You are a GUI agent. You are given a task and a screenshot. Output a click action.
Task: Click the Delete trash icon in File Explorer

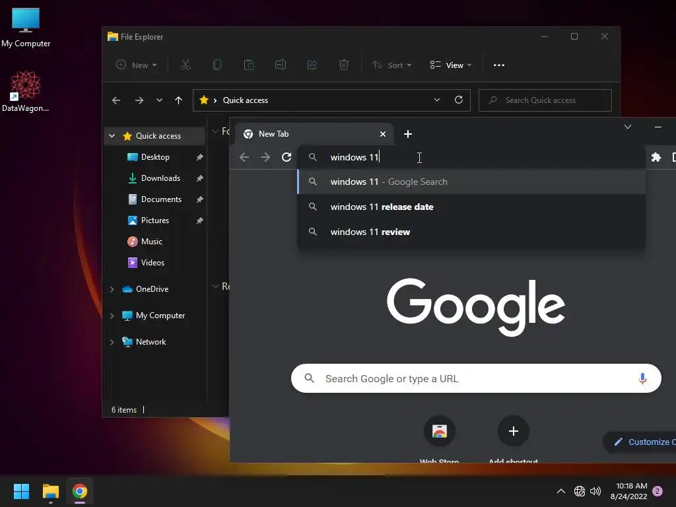[343, 65]
